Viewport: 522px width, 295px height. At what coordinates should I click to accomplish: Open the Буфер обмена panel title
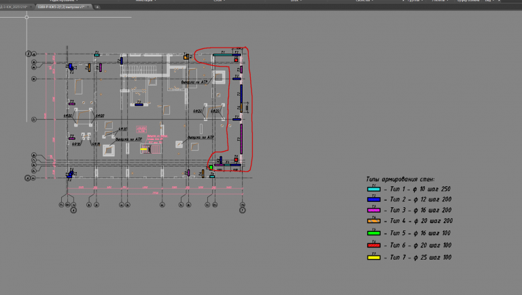[469, 1]
